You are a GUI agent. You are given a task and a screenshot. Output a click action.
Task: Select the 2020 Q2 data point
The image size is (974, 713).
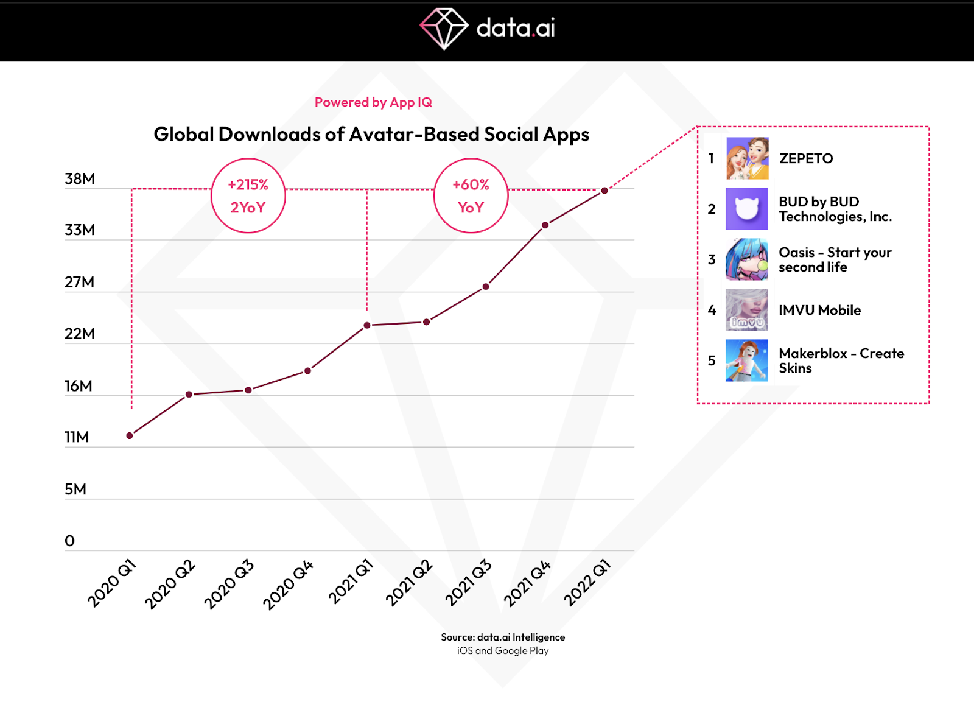coord(189,395)
